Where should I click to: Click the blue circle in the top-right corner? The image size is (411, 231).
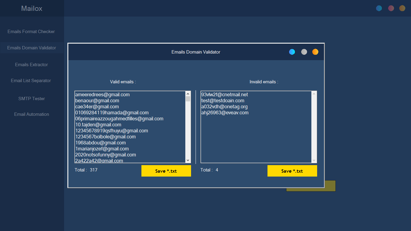(x=379, y=8)
